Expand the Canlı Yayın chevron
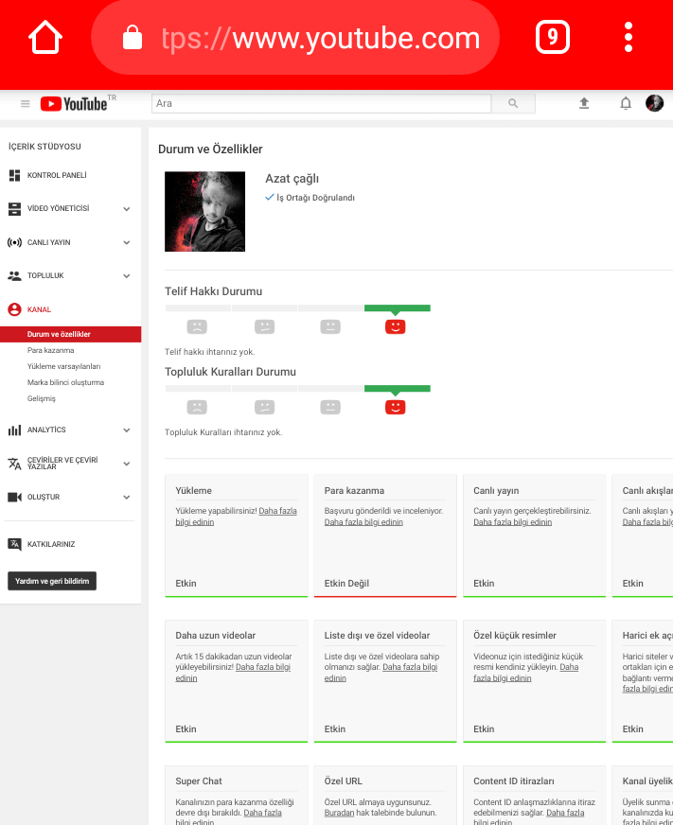673x825 pixels. (127, 242)
